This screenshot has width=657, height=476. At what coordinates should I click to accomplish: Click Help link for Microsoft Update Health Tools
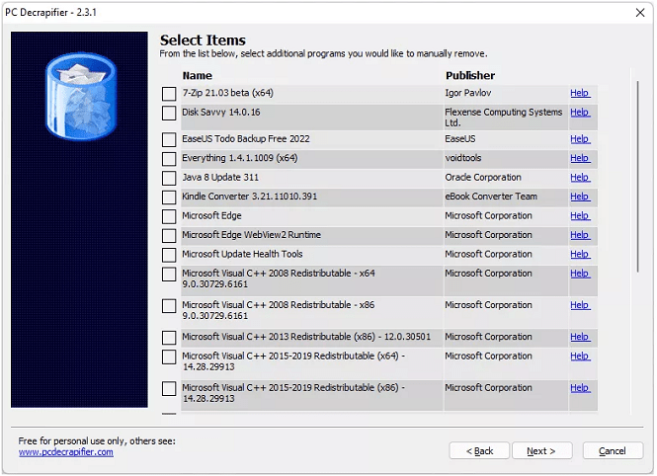[x=580, y=255]
